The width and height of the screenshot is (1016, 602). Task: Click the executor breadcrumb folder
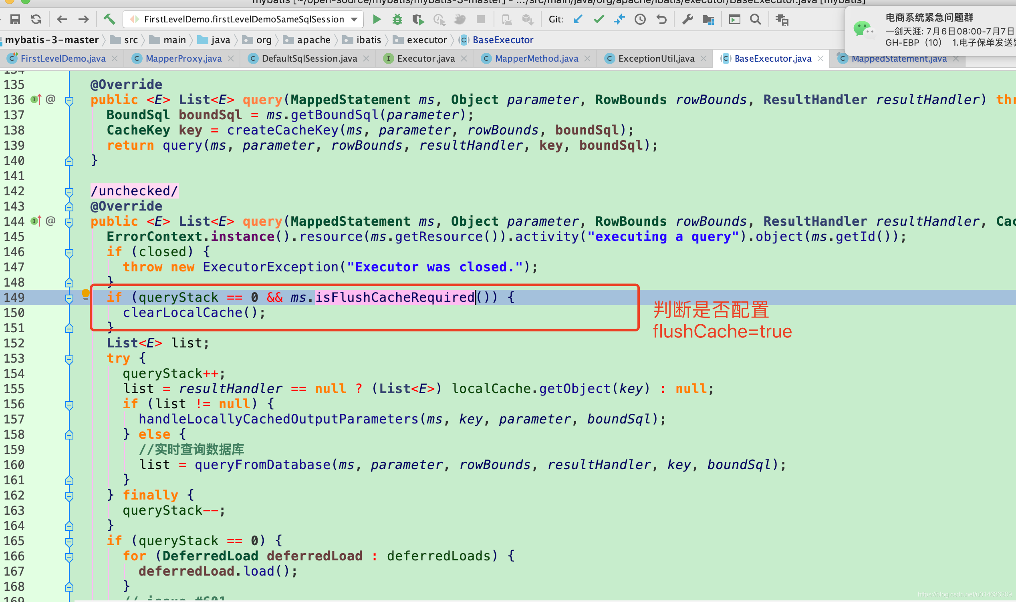point(420,40)
